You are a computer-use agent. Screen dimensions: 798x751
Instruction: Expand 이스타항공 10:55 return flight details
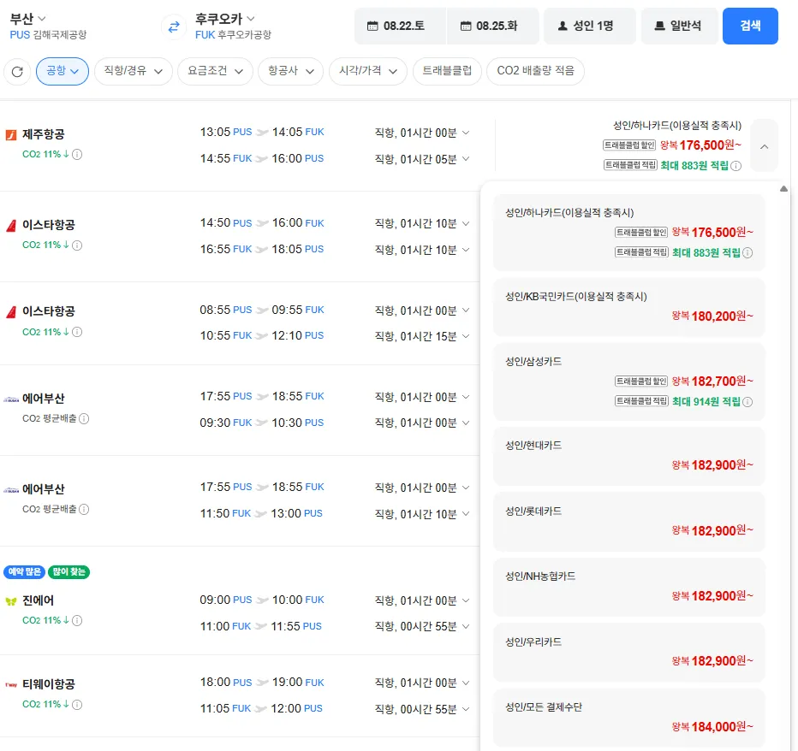click(466, 336)
